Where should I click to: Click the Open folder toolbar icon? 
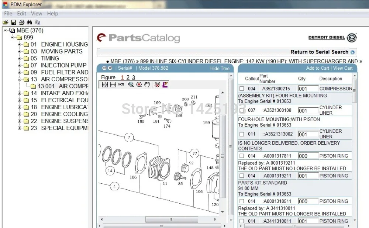click(x=6, y=23)
